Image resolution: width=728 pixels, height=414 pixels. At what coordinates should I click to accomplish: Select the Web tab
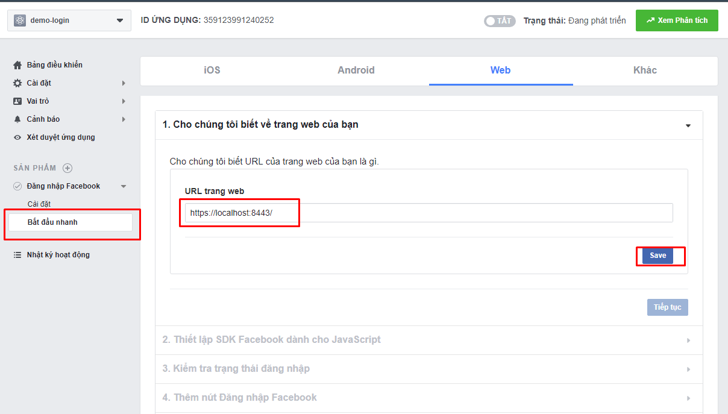[501, 71]
